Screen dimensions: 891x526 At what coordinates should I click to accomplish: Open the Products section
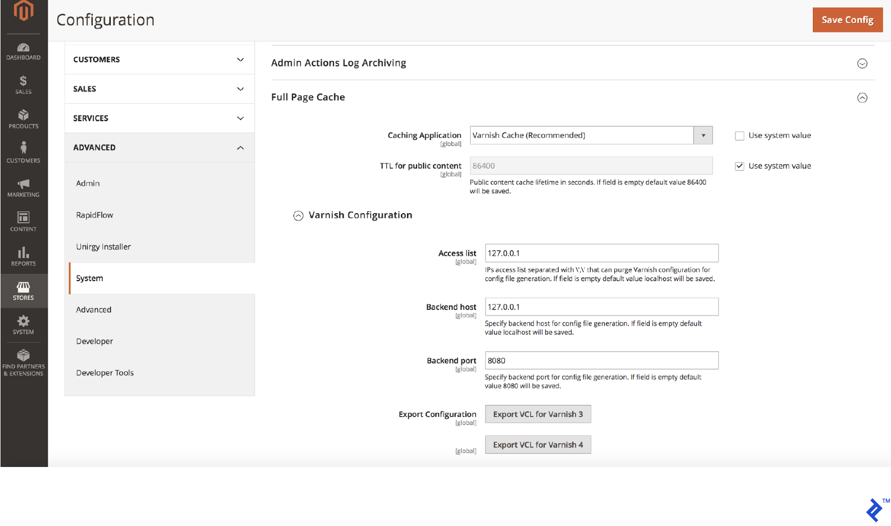(x=23, y=119)
